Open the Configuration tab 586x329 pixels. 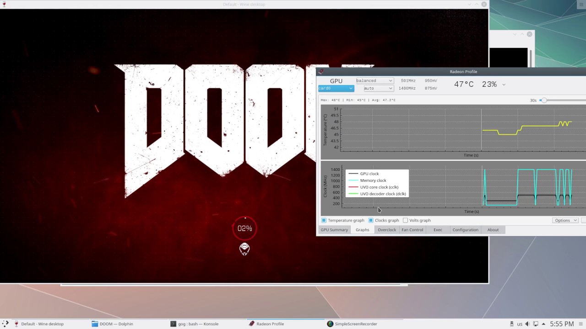point(465,230)
